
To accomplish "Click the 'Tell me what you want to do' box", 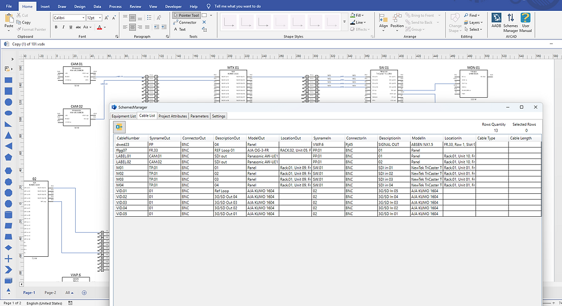I will point(237,6).
